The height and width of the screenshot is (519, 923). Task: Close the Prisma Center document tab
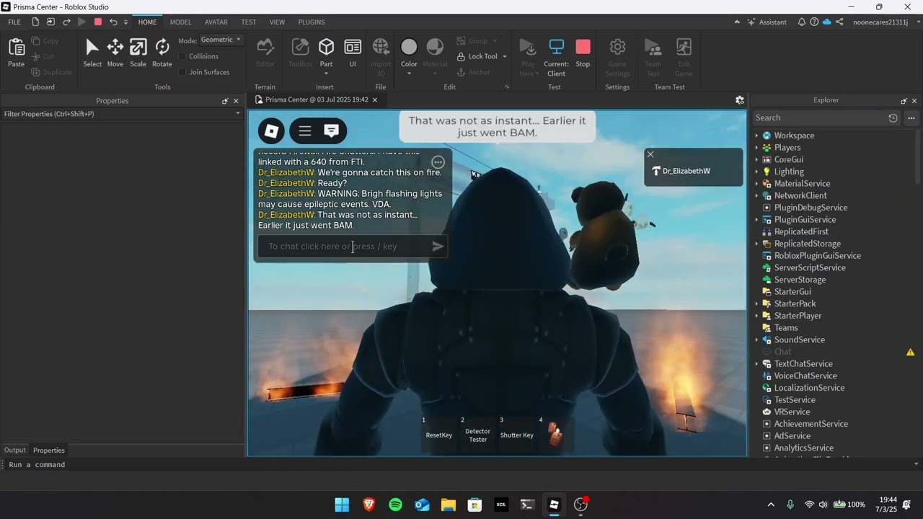coord(375,100)
